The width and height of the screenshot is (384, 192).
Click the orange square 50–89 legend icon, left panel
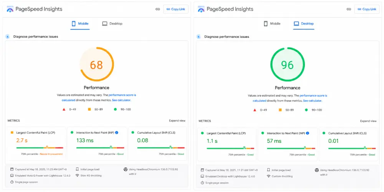(x=89, y=109)
